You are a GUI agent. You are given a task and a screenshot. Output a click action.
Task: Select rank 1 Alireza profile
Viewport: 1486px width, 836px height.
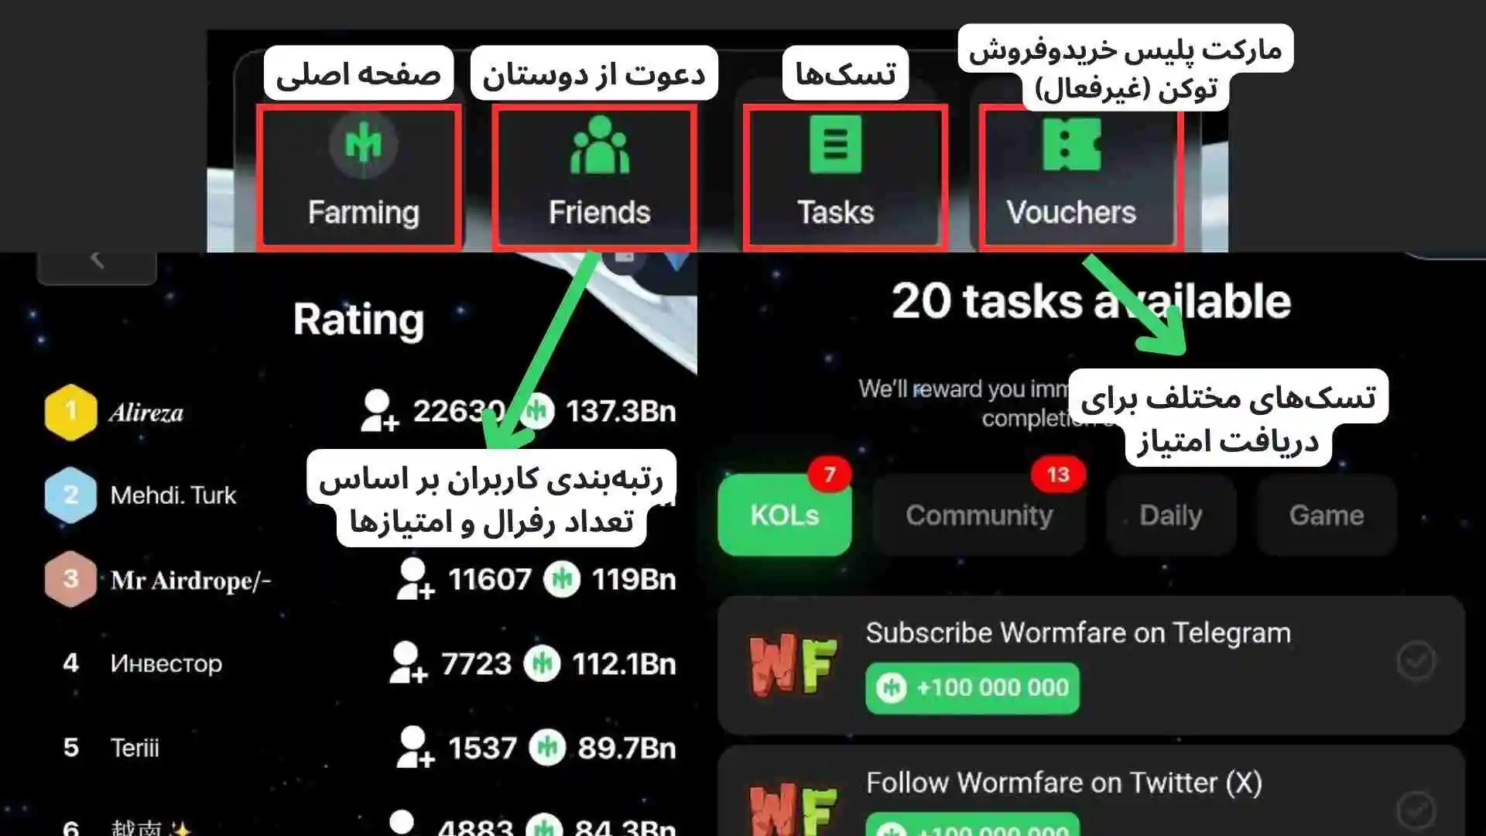(148, 410)
